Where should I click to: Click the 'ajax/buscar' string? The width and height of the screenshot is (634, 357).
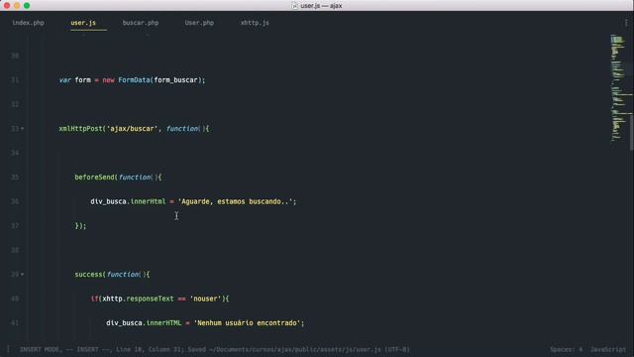(132, 129)
